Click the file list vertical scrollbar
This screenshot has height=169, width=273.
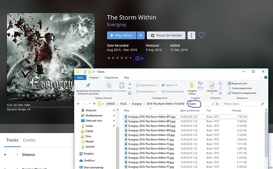[266, 134]
